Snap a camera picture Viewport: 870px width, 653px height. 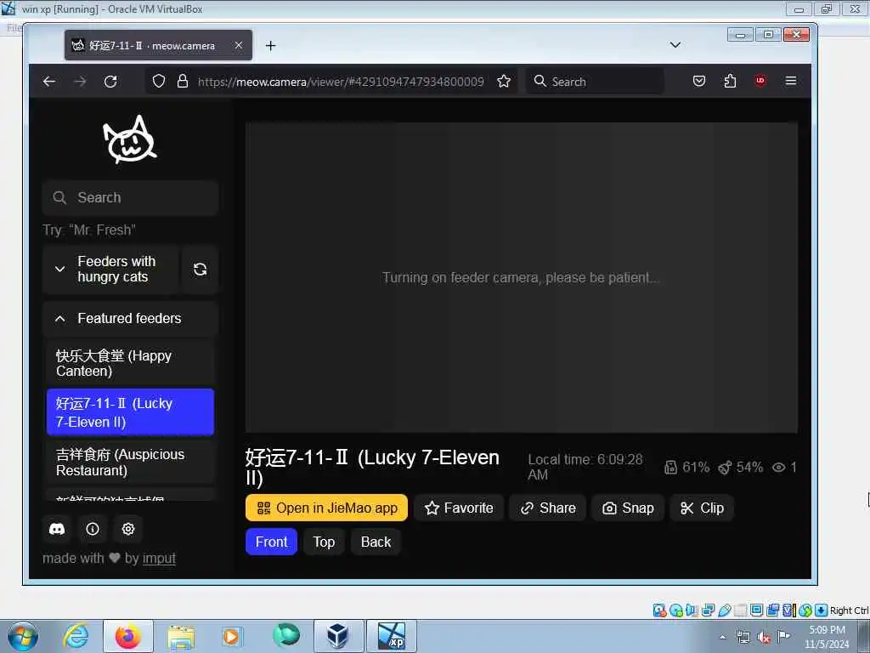pos(628,508)
